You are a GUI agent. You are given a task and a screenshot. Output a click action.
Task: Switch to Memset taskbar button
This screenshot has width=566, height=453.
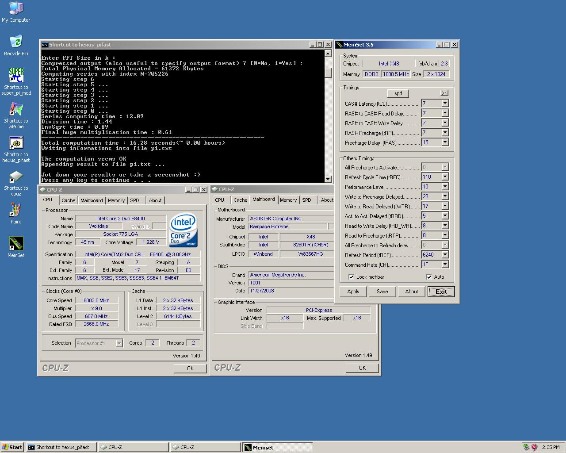pyautogui.click(x=277, y=447)
